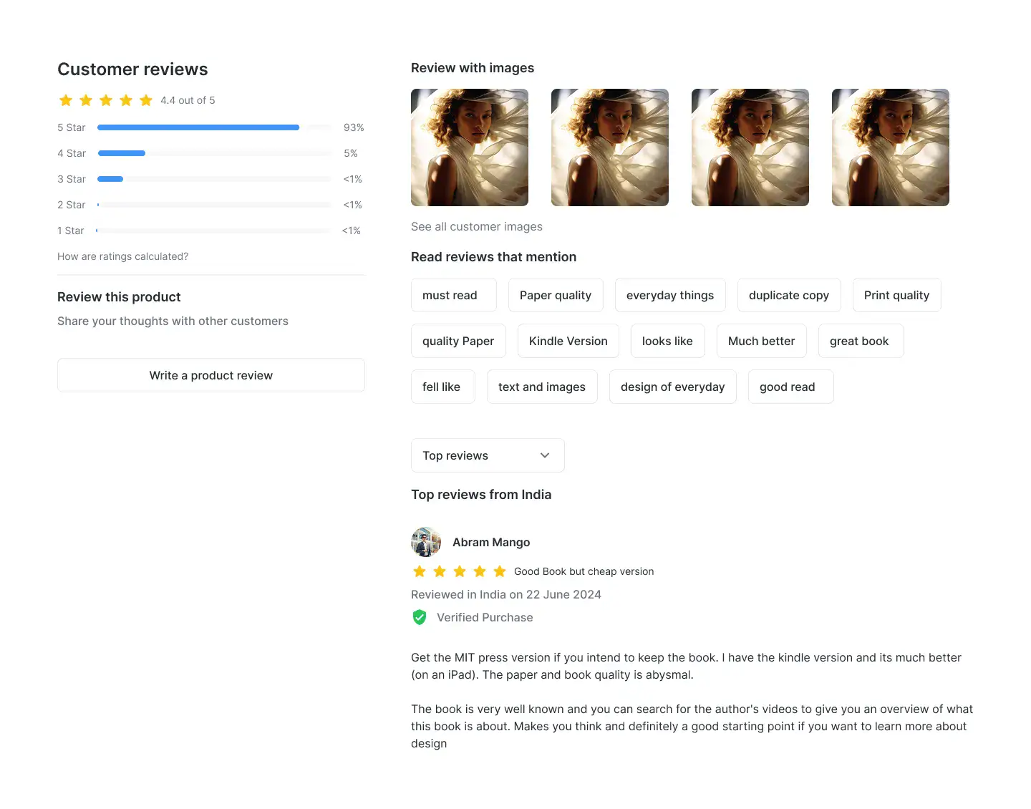
Task: Select the 3 Star rating bar
Action: (x=215, y=179)
